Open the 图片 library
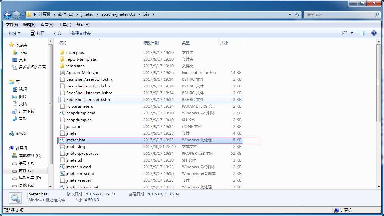Viewport: 384px width, 216px height. coord(23,96)
